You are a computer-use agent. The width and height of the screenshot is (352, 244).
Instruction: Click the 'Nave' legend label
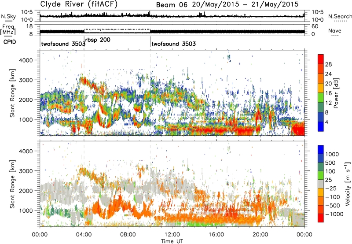tap(335, 30)
